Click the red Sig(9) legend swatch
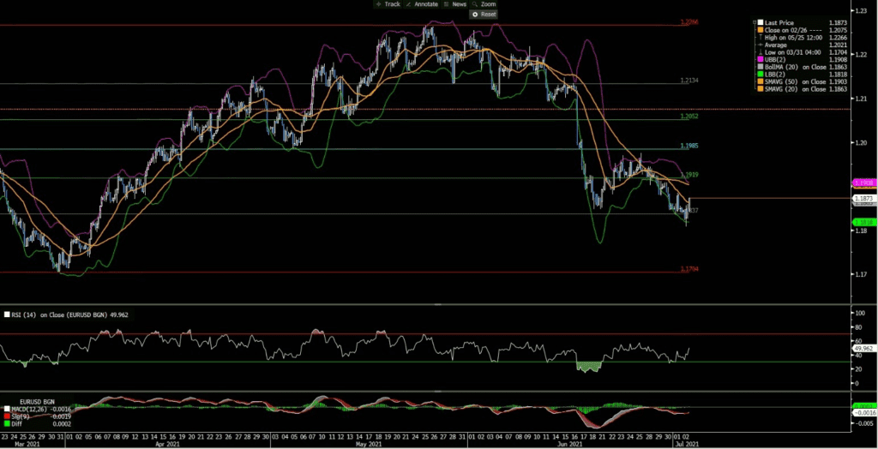 tap(7, 416)
